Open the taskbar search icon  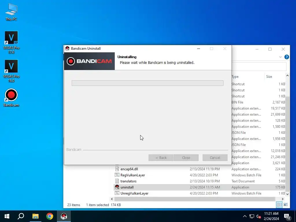(x=21, y=216)
